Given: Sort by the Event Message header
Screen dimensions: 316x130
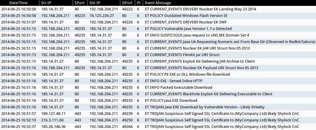Looking at the screenshot, I should pos(158,3).
